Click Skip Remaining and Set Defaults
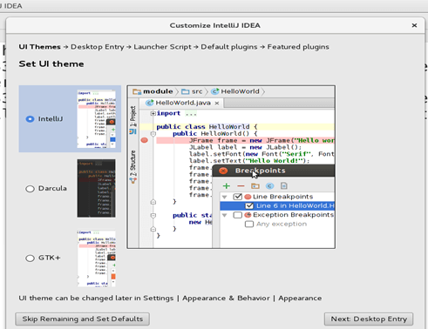Image resolution: width=428 pixels, height=329 pixels. pos(82,319)
